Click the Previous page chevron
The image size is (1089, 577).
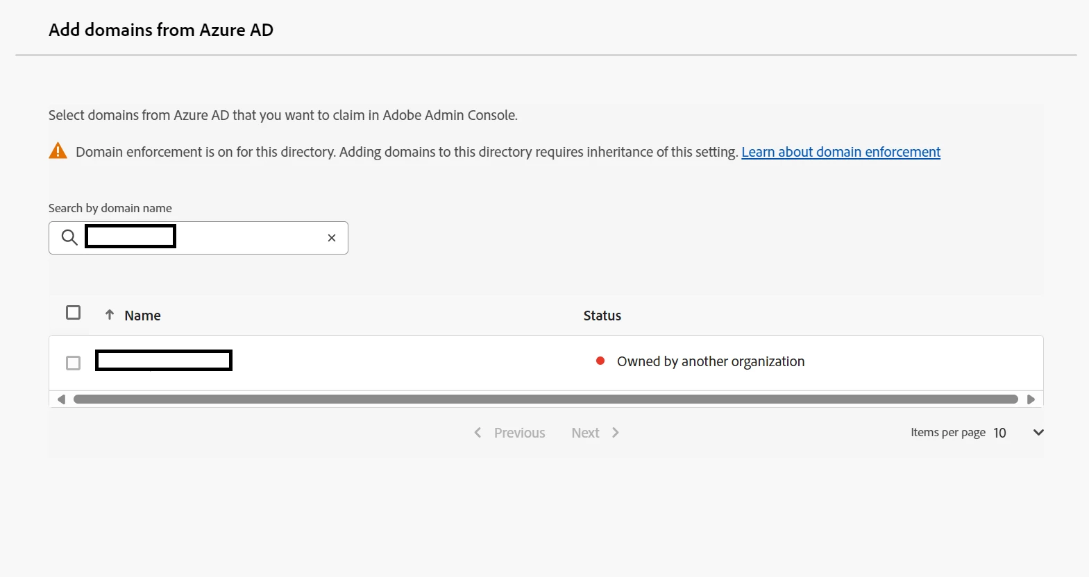pyautogui.click(x=478, y=433)
